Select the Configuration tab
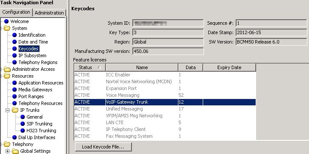 16,12
